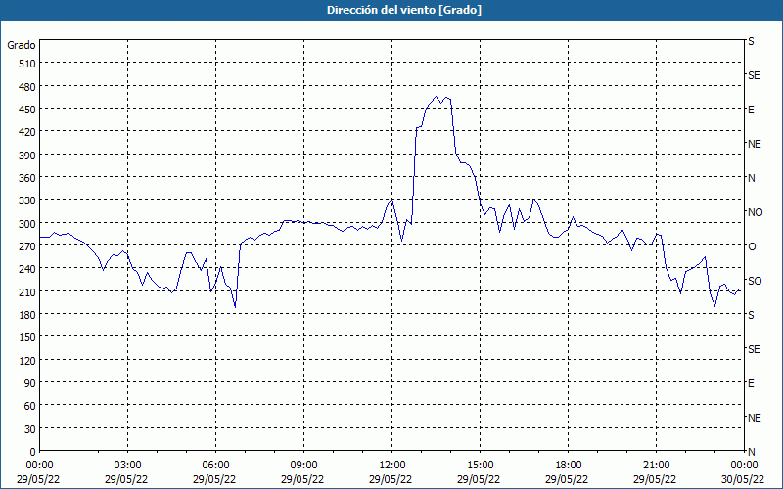Select the 30/05/22 date label
Image resolution: width=783 pixels, height=489 pixels.
pyautogui.click(x=744, y=479)
